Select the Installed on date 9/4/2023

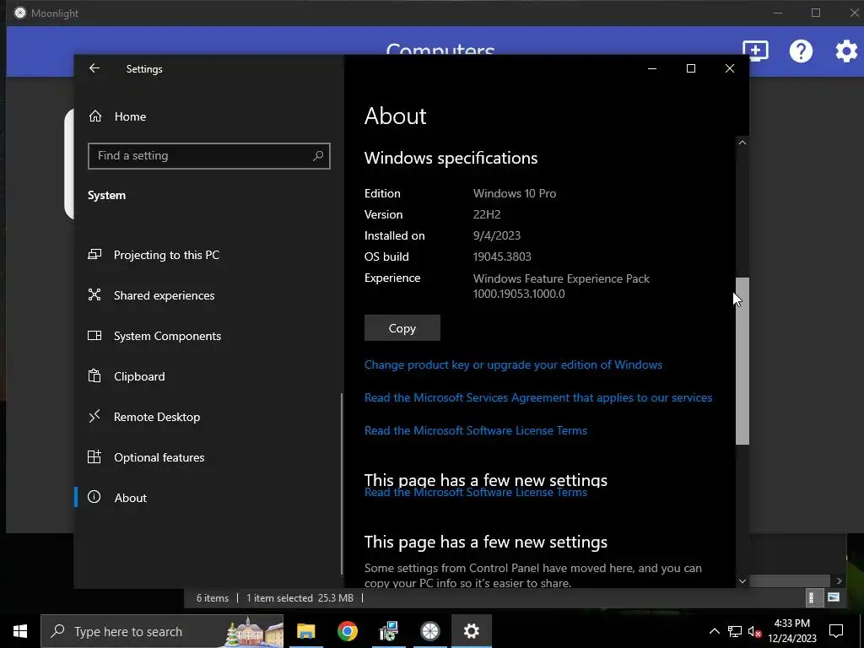(496, 236)
